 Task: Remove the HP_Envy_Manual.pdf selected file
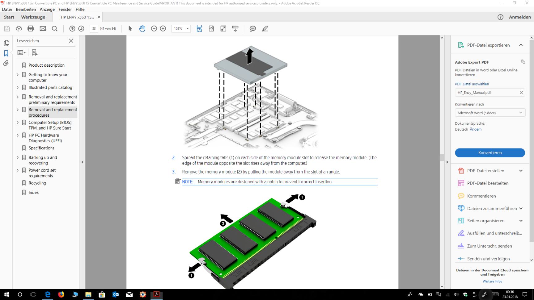click(x=521, y=93)
